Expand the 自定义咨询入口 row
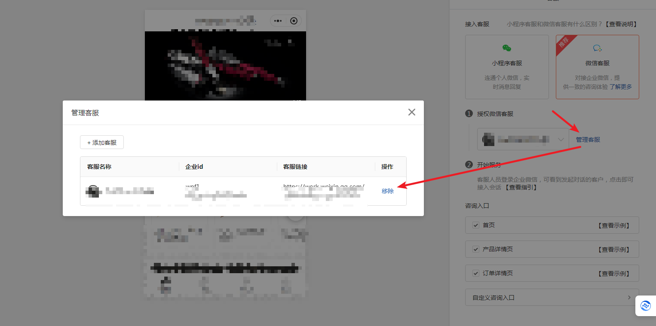 click(x=552, y=297)
